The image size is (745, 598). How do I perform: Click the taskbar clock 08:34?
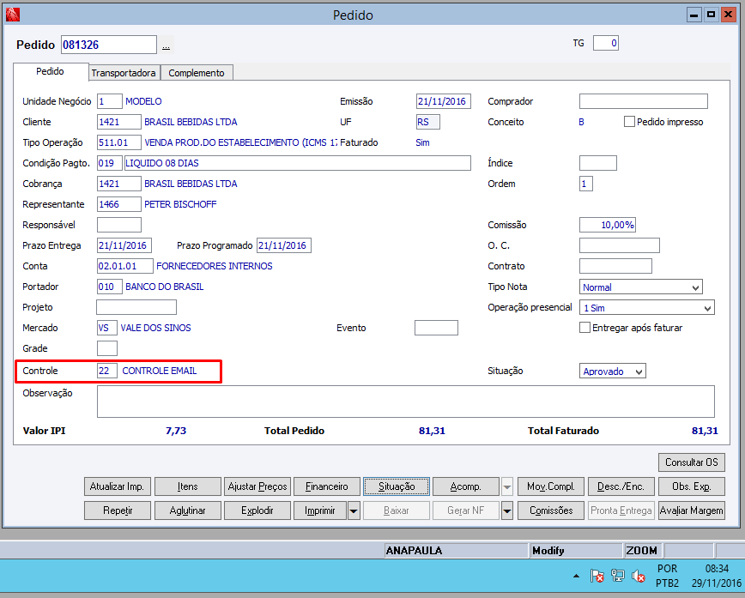tap(717, 576)
